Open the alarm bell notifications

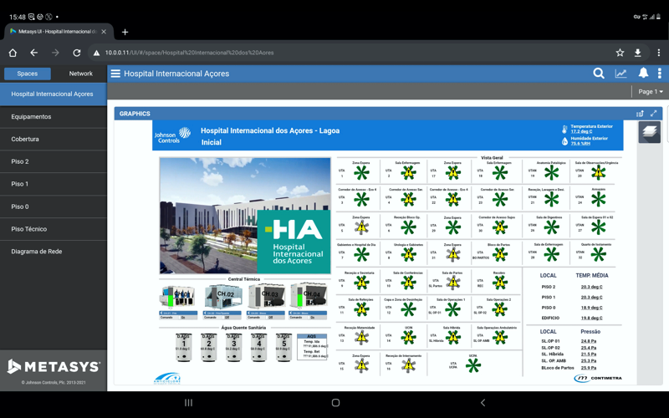[643, 74]
